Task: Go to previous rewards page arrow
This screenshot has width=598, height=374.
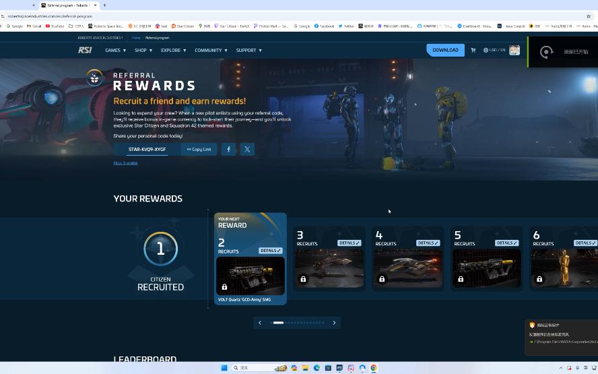Action: tap(260, 323)
